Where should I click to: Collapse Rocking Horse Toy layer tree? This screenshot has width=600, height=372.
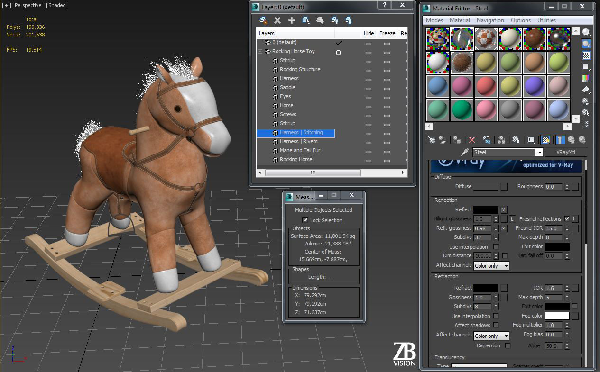pos(260,52)
